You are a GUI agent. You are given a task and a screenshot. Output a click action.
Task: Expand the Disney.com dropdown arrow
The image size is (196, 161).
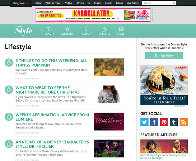[x=28, y=3]
